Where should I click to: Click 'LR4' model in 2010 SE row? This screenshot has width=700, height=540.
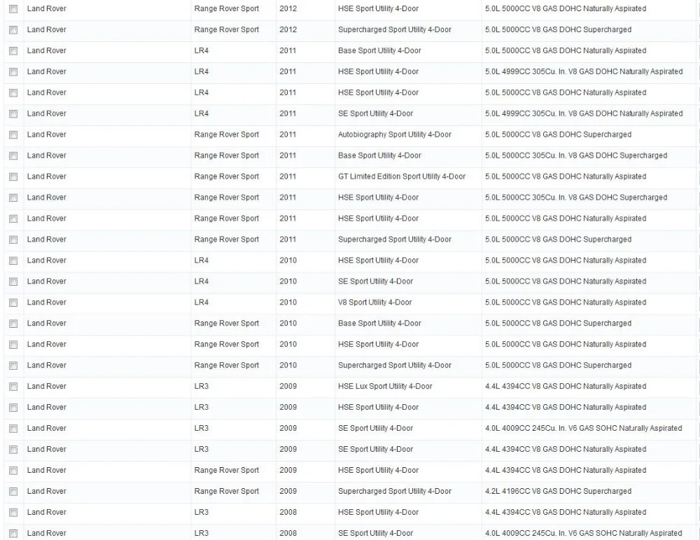(202, 282)
